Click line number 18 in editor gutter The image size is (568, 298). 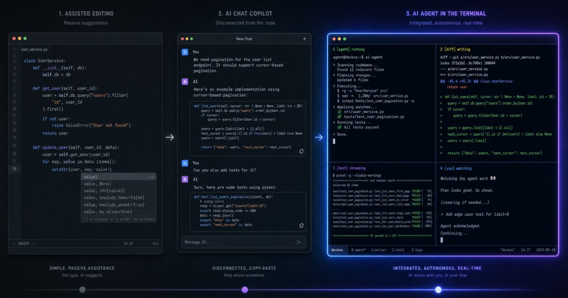click(14, 169)
